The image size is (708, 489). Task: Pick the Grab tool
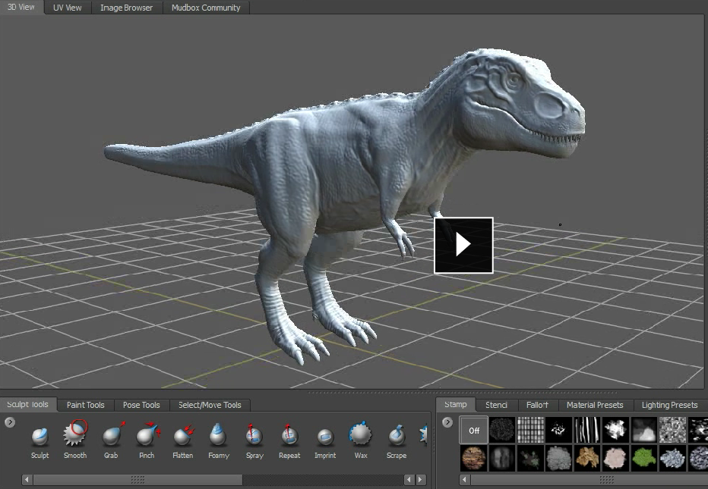[111, 436]
